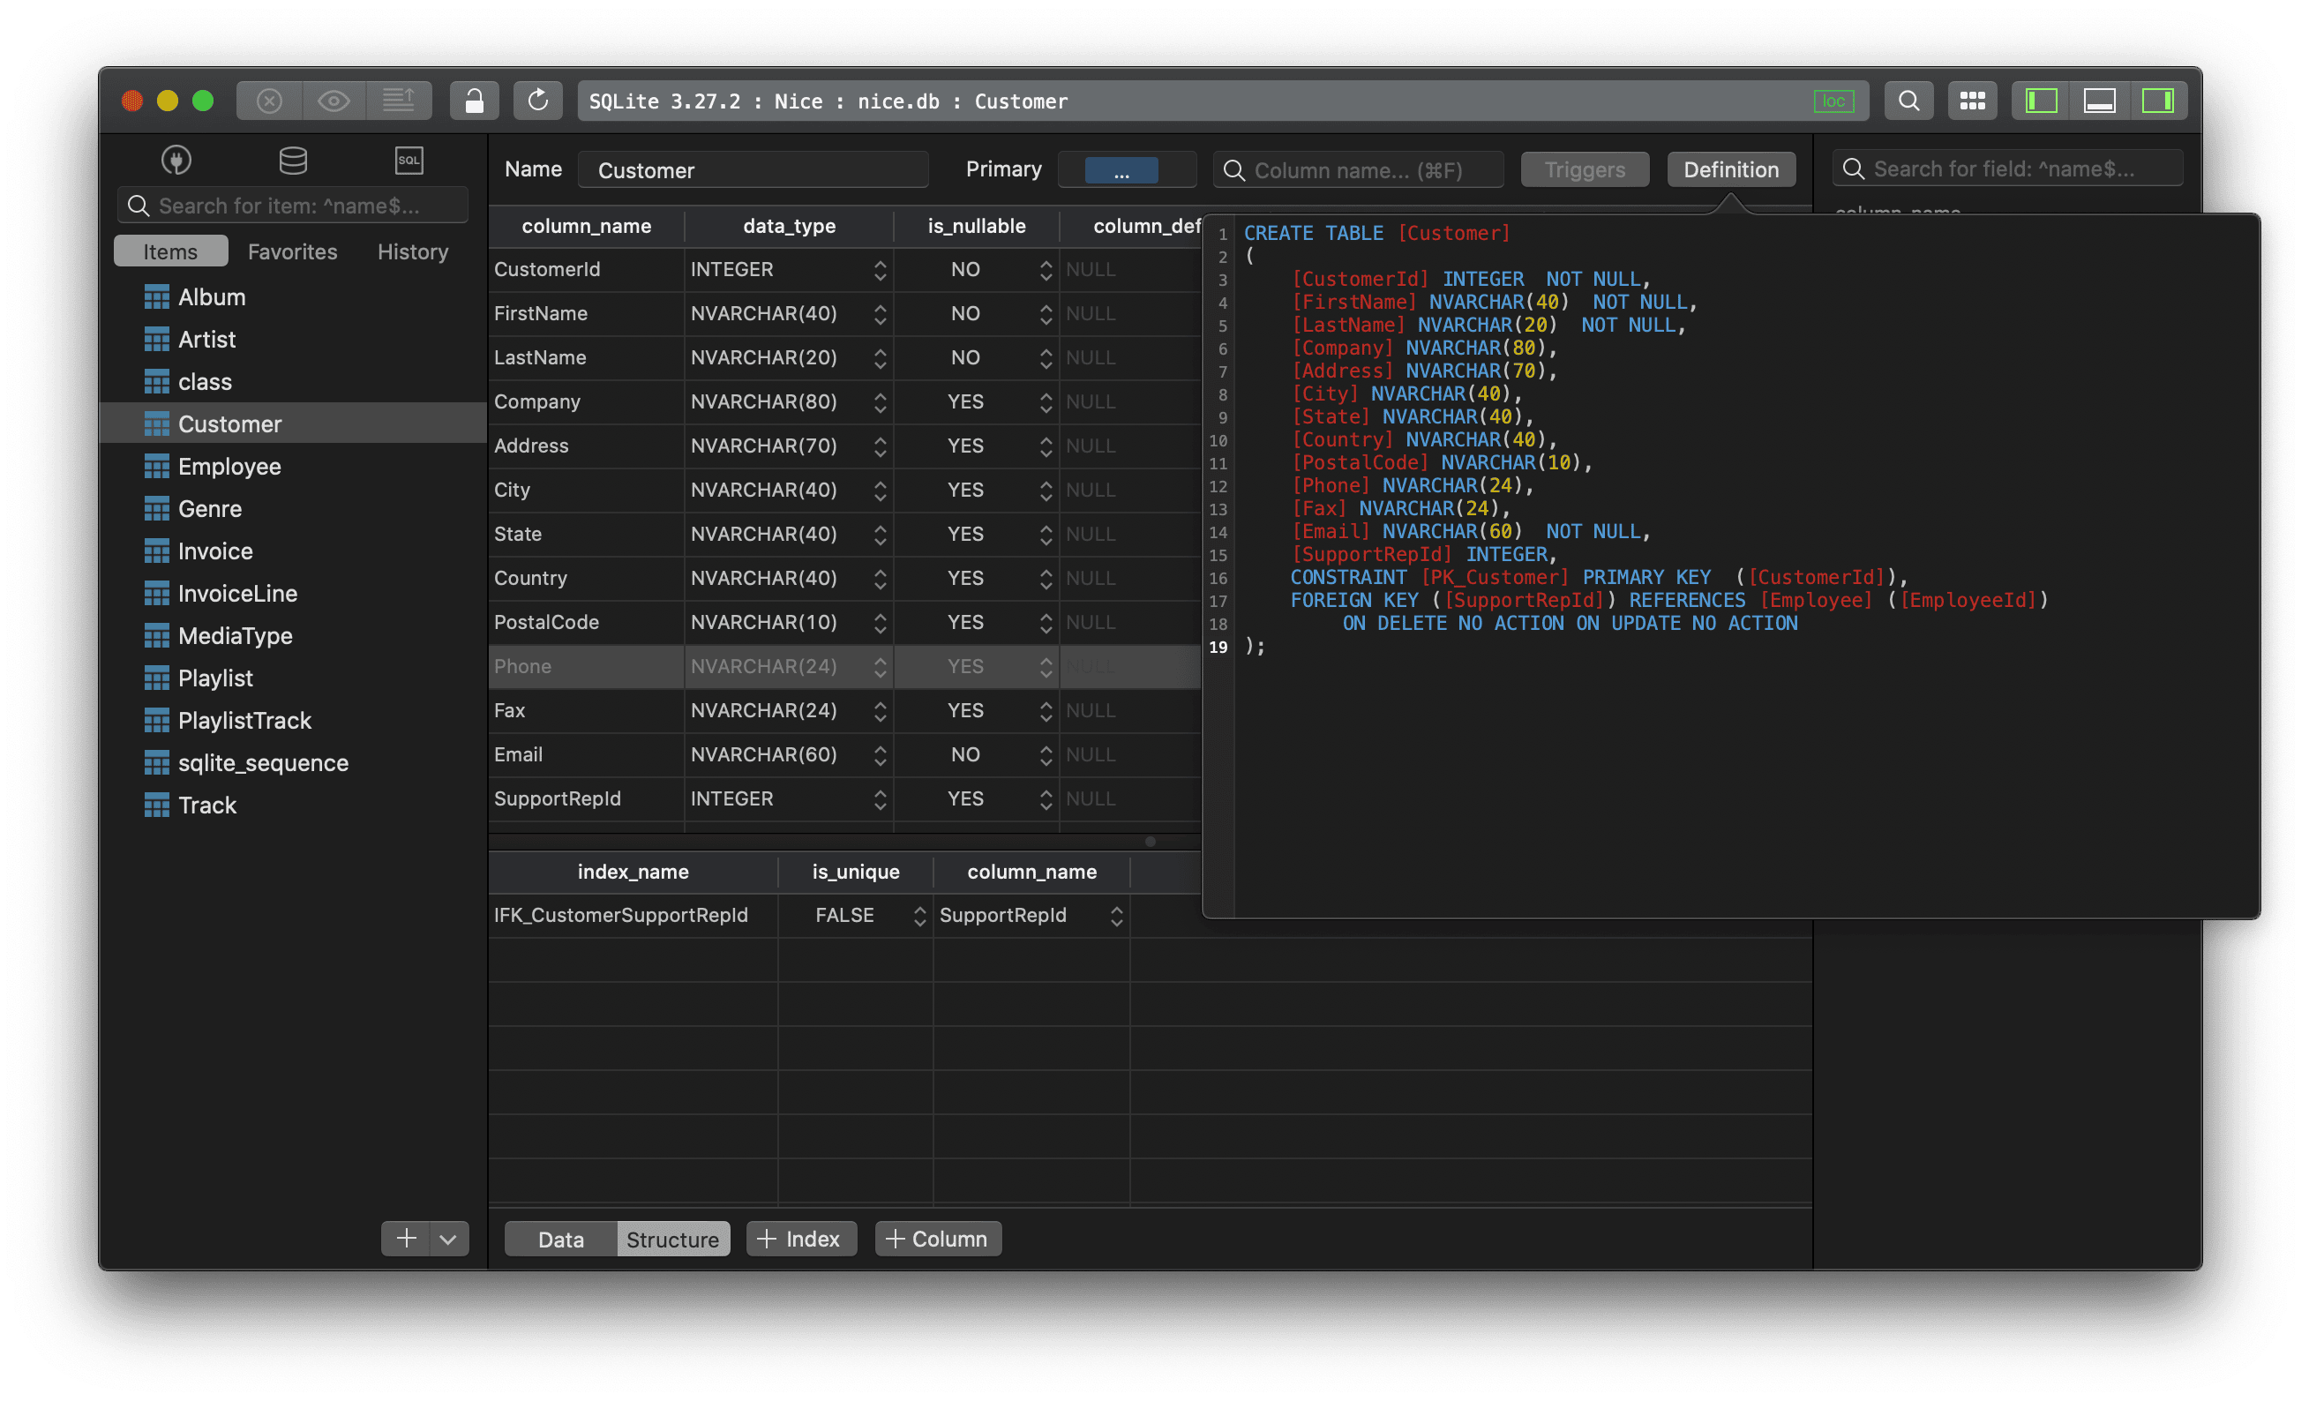This screenshot has width=2324, height=1401.
Task: Open is_nullable dropdown for SupportRepId
Action: tap(1046, 799)
